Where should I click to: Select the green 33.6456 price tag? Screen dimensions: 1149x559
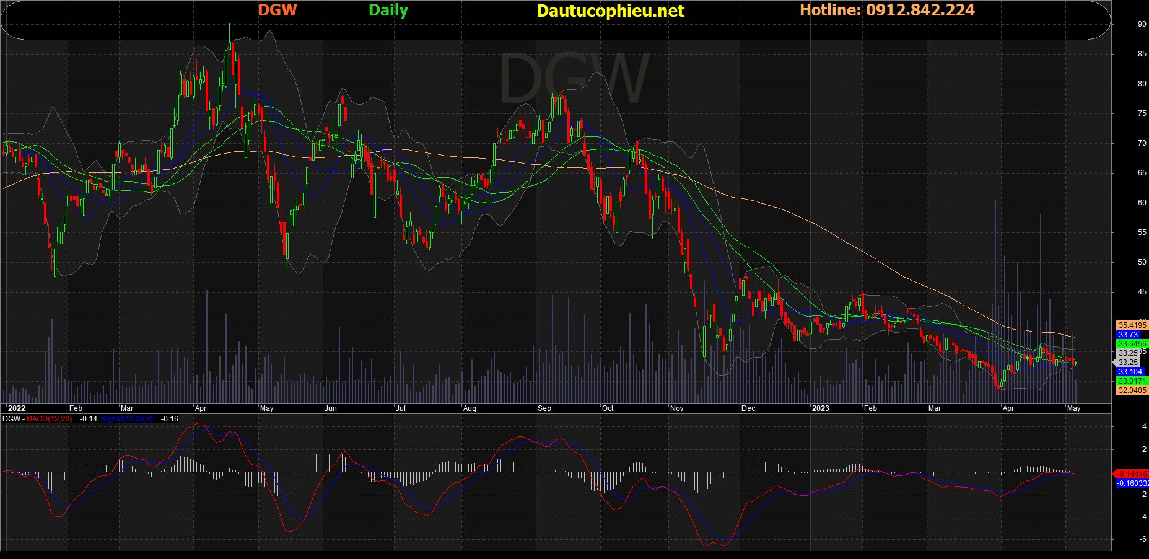click(x=1132, y=344)
